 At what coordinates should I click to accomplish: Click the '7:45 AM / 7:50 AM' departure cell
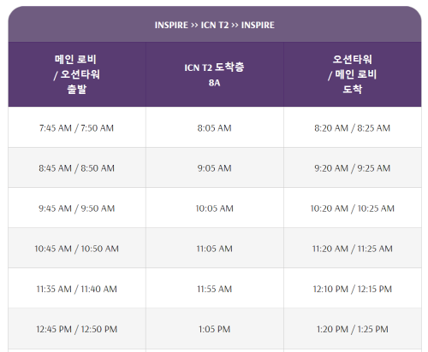(77, 127)
